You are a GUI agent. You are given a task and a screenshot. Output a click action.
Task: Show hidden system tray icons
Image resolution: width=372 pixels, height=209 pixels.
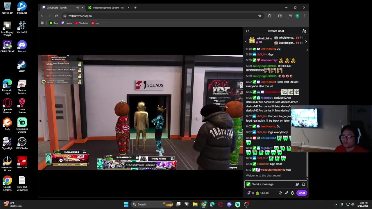pos(336,204)
